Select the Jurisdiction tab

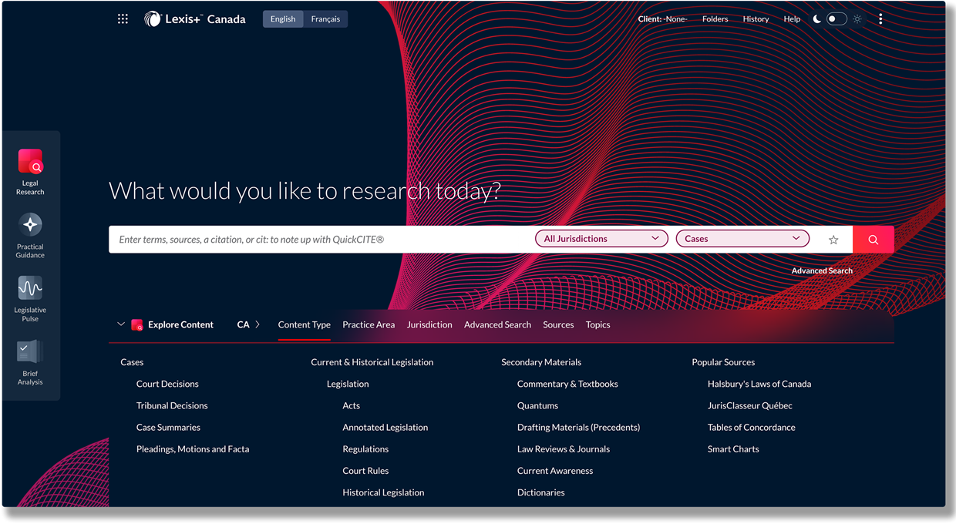coord(429,324)
